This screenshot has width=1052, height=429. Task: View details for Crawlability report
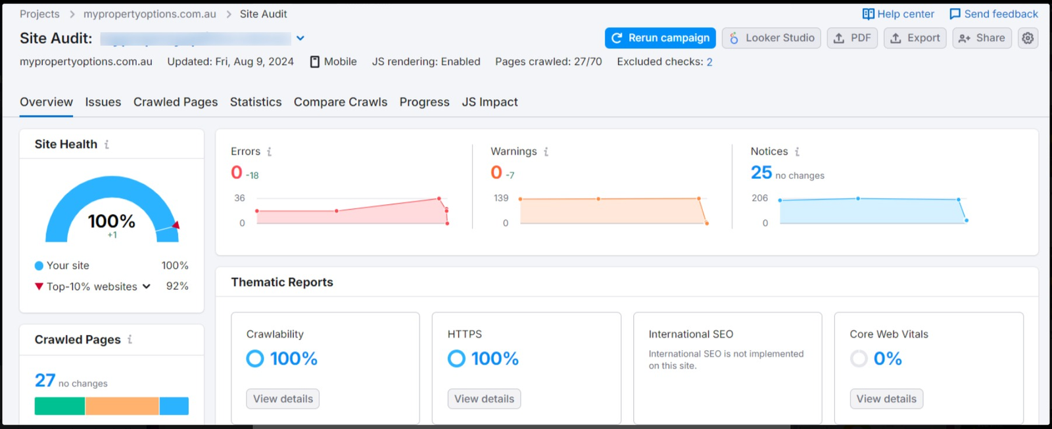click(x=283, y=399)
